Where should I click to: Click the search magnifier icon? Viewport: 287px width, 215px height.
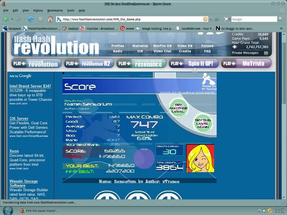(280, 19)
